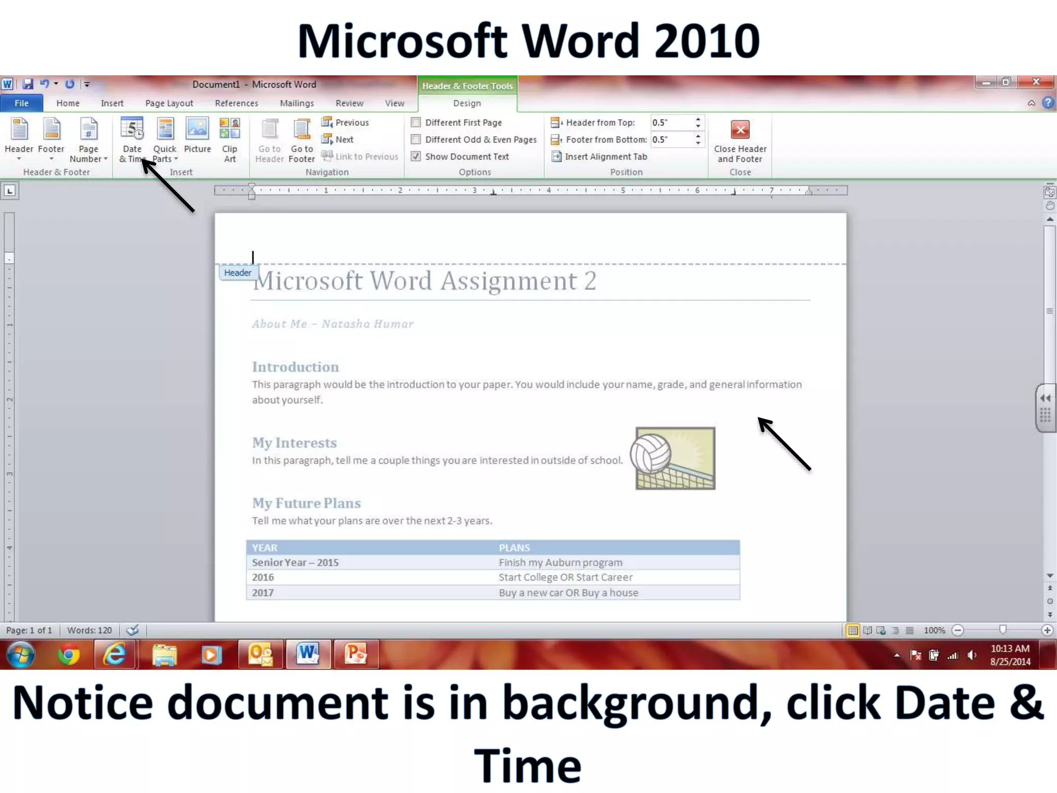Insert a Picture into the header
Screen dimensions: 1057x793
click(x=197, y=136)
